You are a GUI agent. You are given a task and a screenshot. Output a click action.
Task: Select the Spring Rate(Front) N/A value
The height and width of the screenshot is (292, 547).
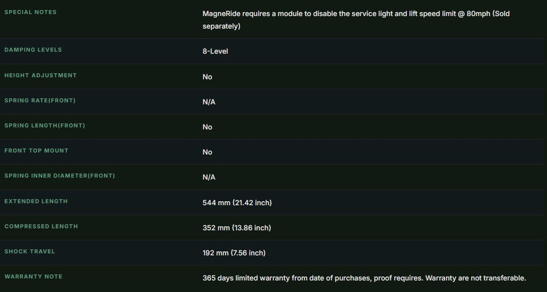click(x=209, y=102)
